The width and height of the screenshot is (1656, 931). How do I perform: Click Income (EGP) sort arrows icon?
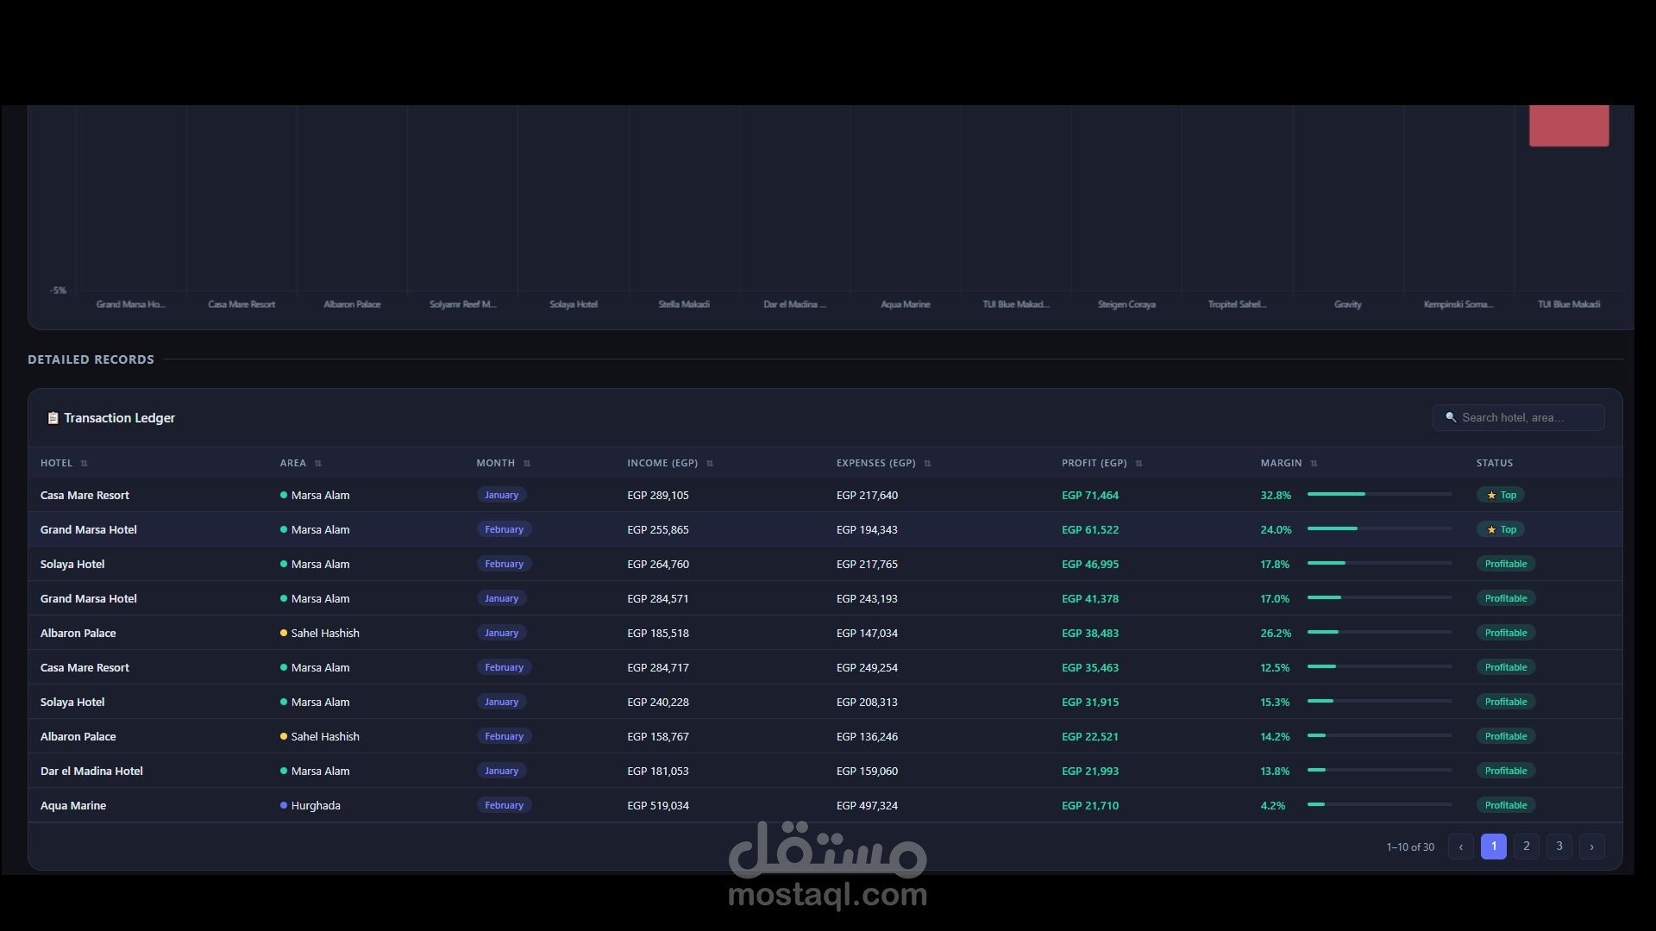coord(710,464)
